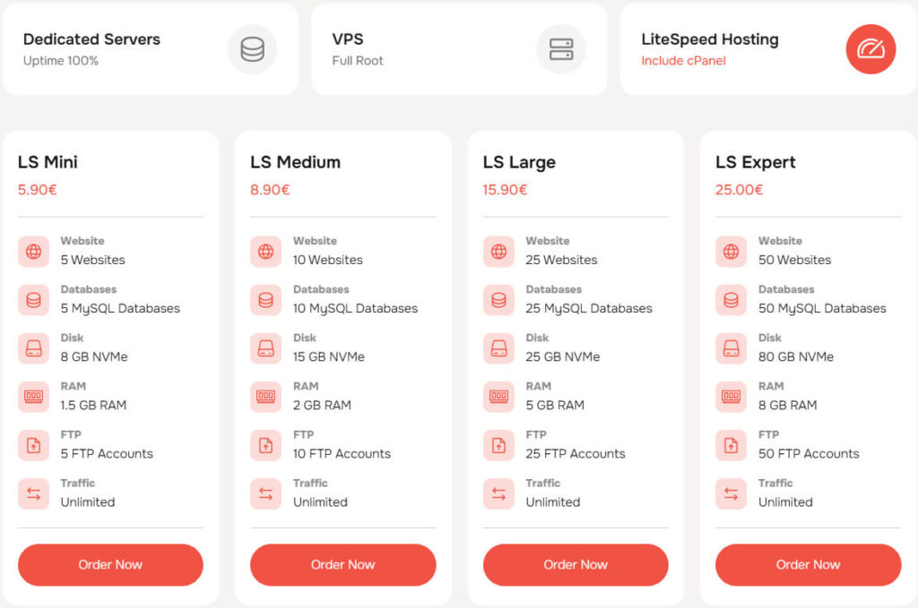Click the Dedicated Servers database icon

(x=252, y=49)
